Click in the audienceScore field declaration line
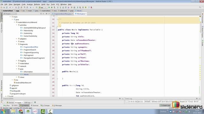Screen dimensions: 204x114 pos(76,44)
